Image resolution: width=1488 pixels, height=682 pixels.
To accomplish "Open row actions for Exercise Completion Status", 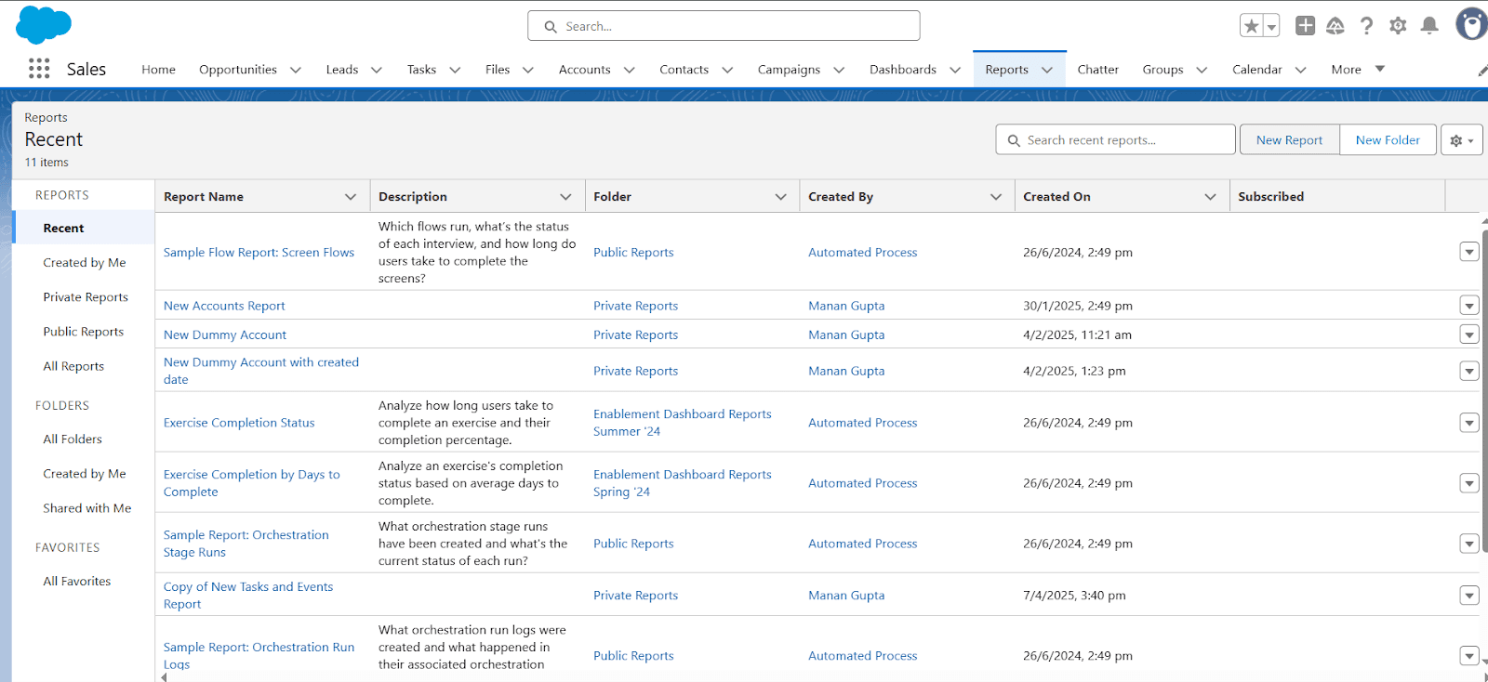I will [1469, 423].
